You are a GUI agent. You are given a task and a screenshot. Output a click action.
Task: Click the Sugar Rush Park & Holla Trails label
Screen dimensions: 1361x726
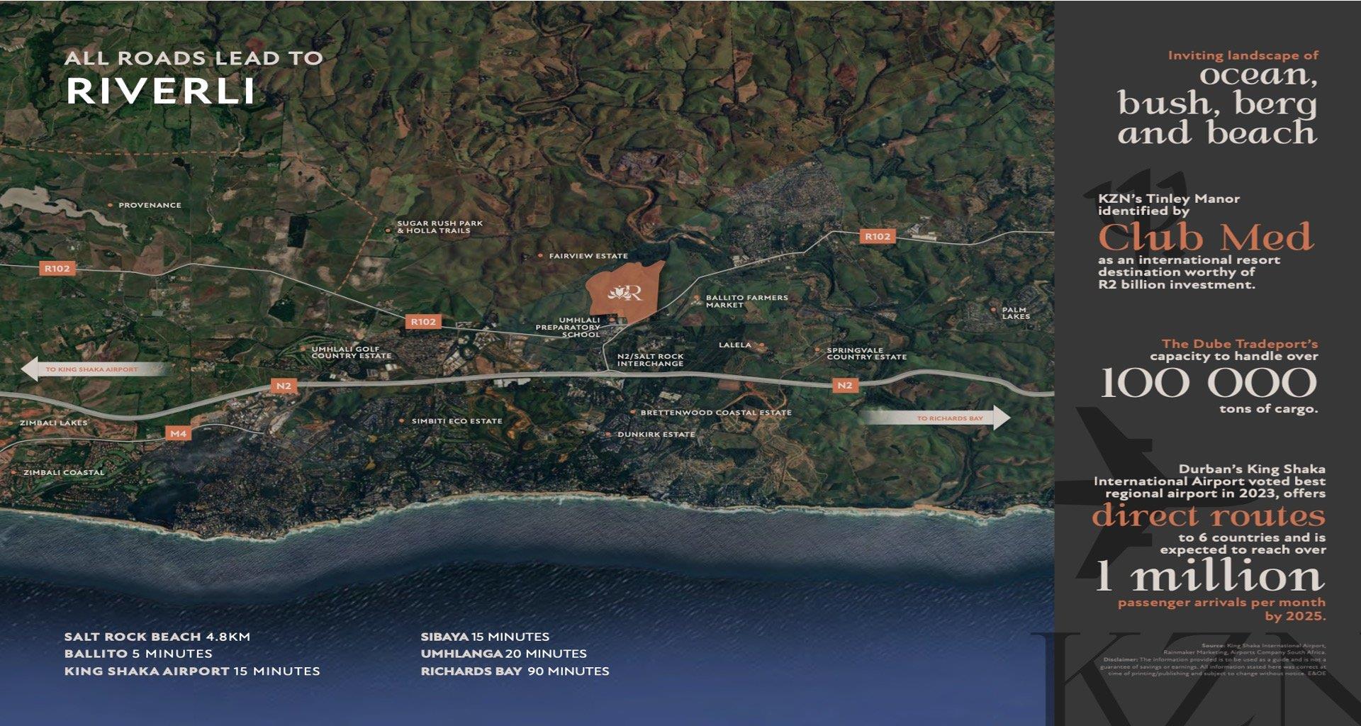coord(439,227)
